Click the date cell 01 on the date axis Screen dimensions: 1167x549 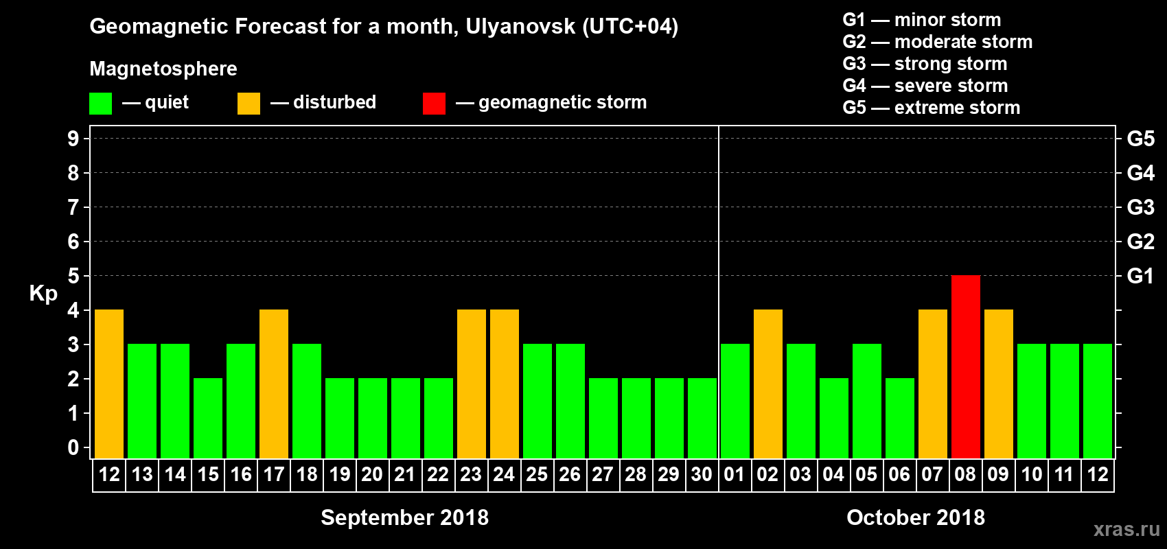(x=735, y=475)
